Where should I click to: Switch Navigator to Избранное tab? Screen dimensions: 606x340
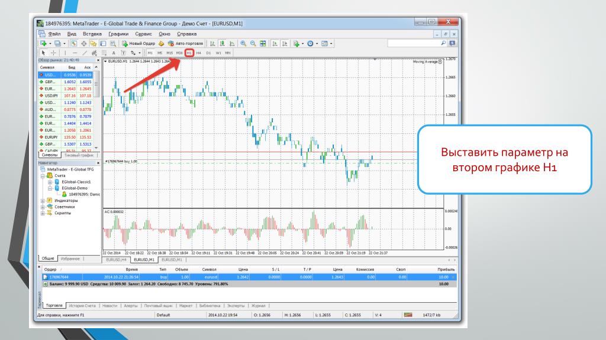70,259
